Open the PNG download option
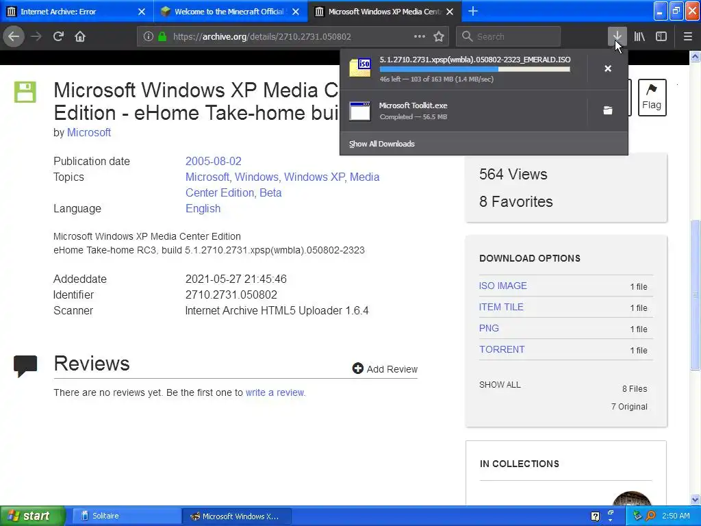Screen dimensions: 701x526 [489, 328]
